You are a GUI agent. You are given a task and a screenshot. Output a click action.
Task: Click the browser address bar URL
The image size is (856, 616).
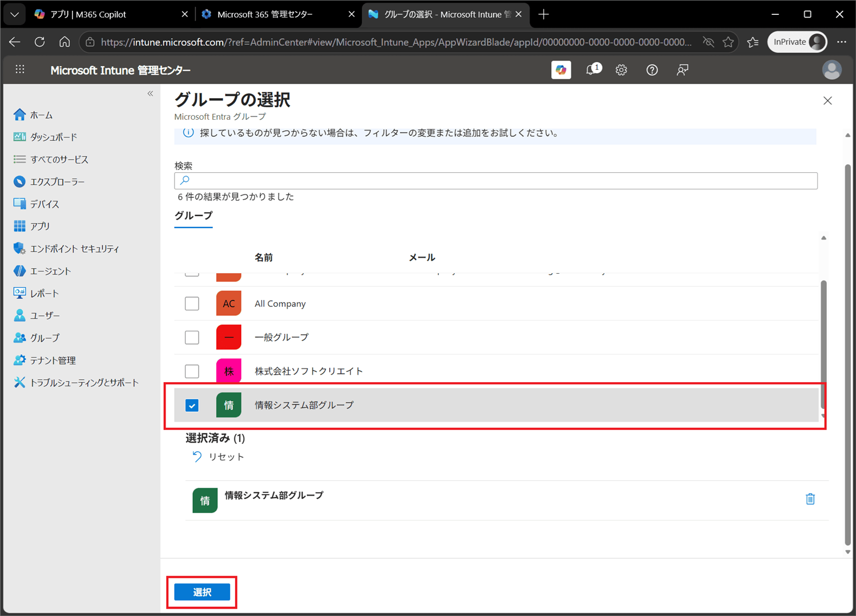396,42
